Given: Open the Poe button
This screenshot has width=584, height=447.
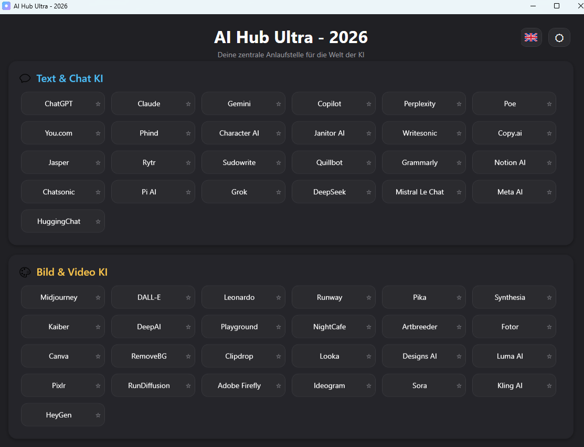Looking at the screenshot, I should pos(514,103).
